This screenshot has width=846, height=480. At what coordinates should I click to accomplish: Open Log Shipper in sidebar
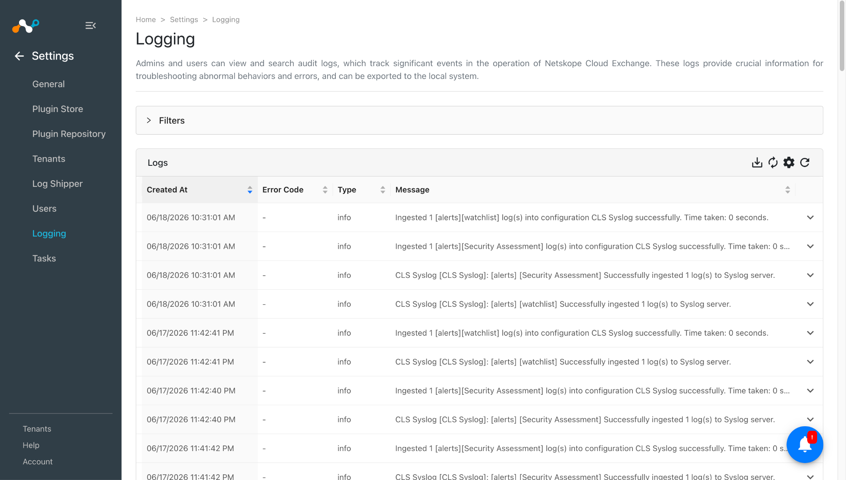(x=57, y=184)
